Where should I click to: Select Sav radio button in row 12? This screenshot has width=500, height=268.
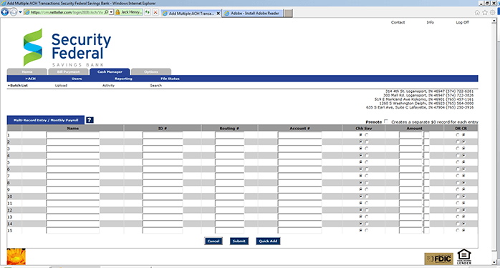[x=366, y=210]
